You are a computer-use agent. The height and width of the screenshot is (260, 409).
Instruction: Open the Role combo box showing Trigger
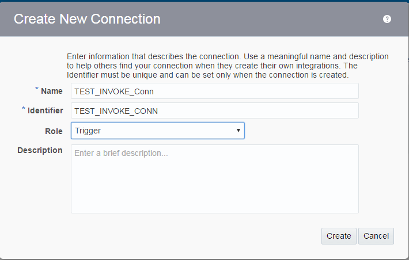pyautogui.click(x=157, y=131)
